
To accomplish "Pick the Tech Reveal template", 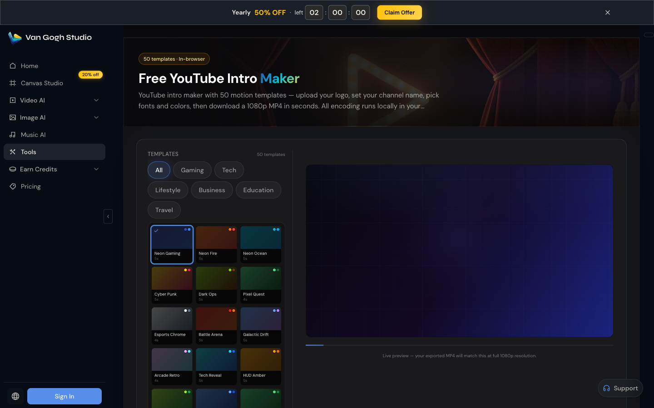I will 217,366.
